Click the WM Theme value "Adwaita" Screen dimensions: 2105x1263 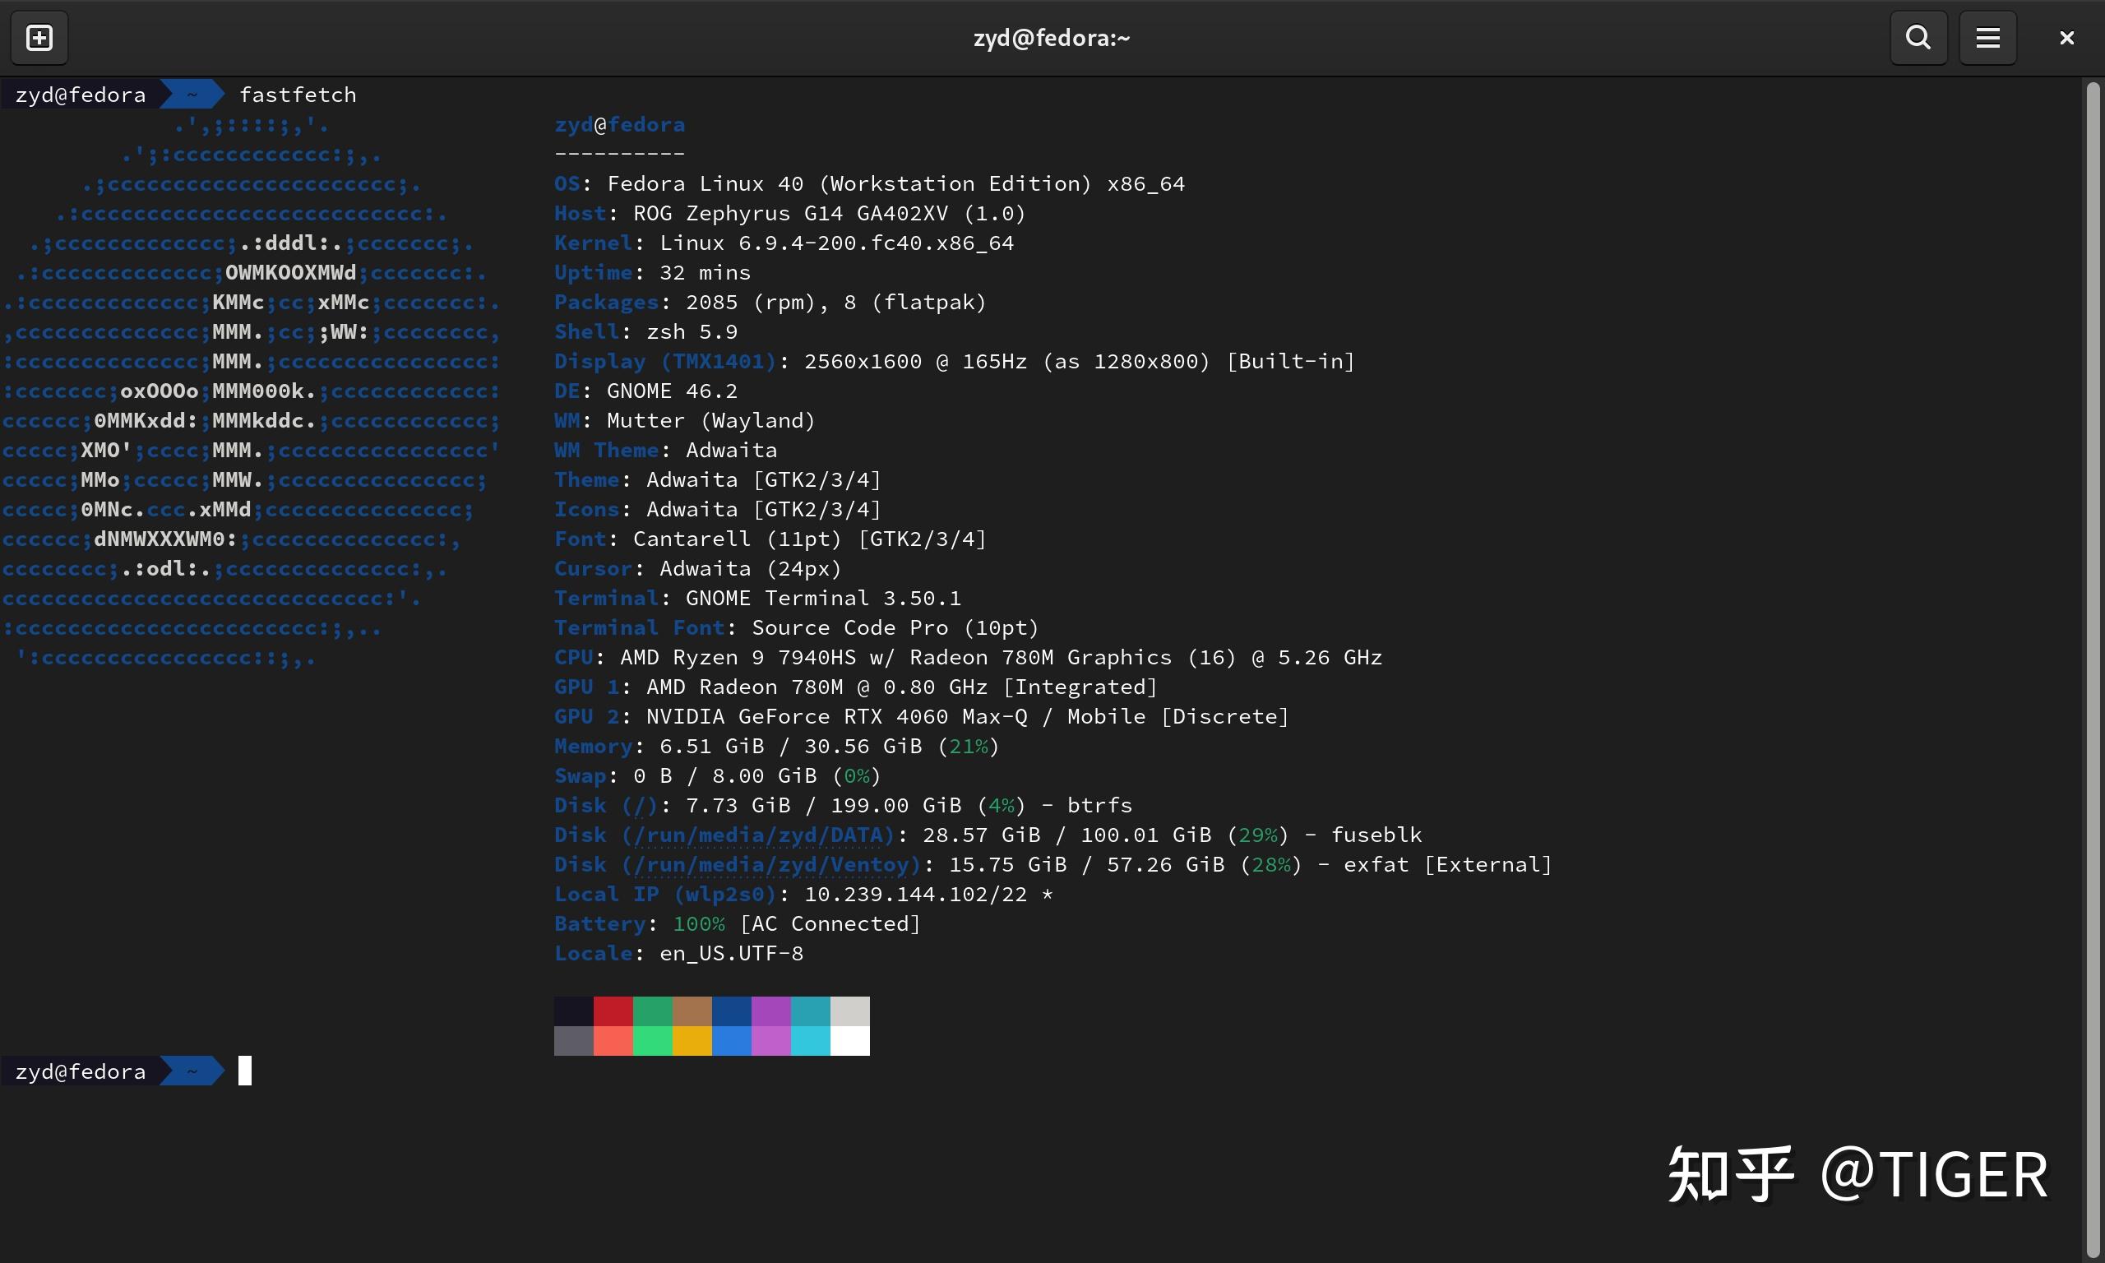(x=732, y=451)
